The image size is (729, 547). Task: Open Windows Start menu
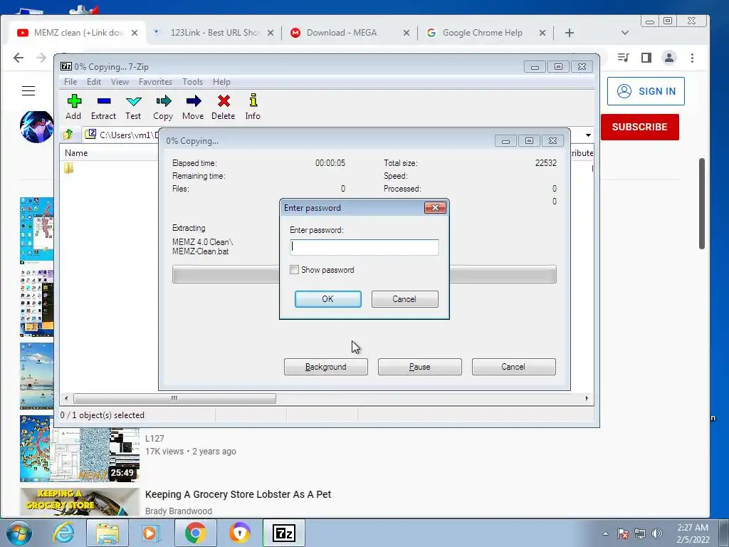click(x=19, y=533)
